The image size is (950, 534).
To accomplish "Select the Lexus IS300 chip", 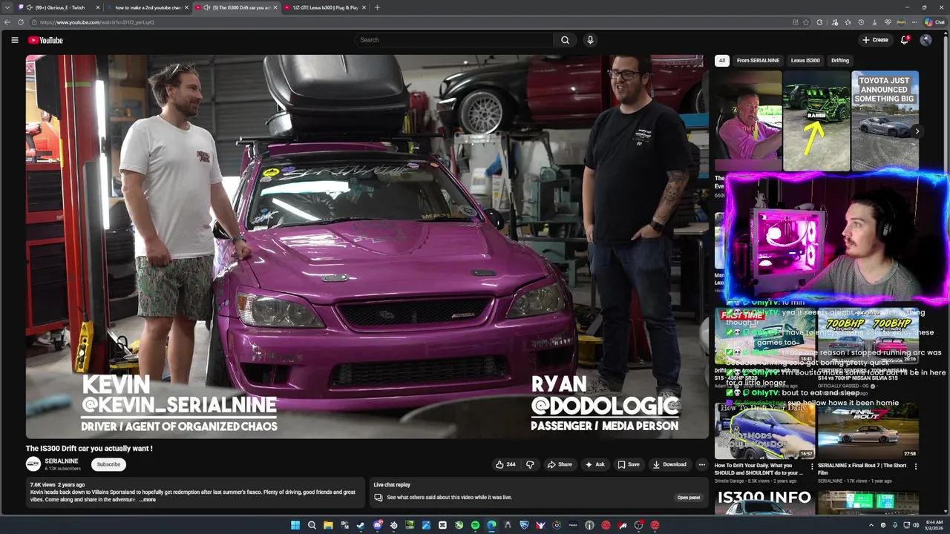I will pos(805,60).
